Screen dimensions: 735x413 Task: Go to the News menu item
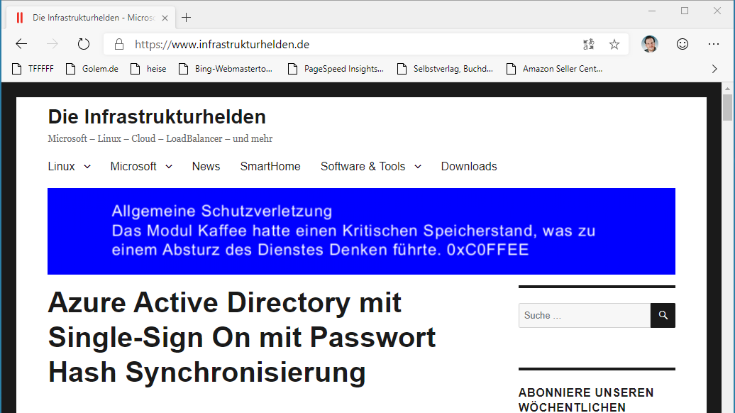(206, 167)
